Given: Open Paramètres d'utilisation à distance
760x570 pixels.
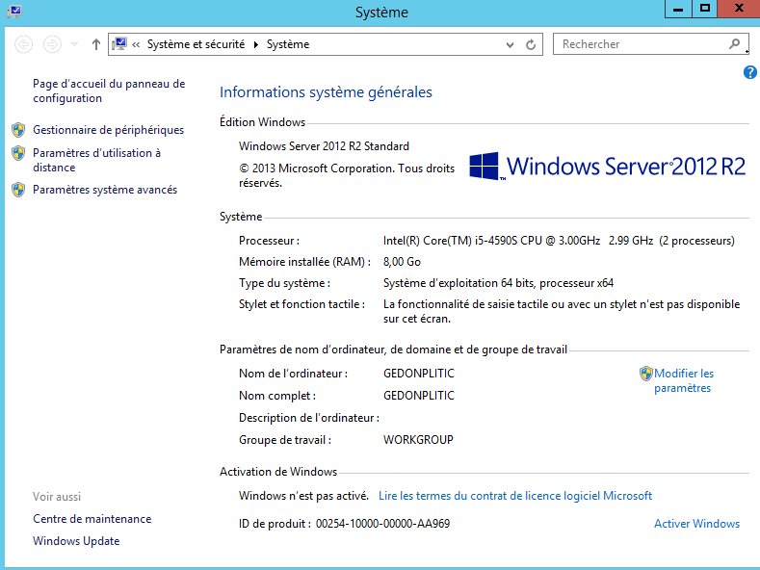Looking at the screenshot, I should [96, 160].
